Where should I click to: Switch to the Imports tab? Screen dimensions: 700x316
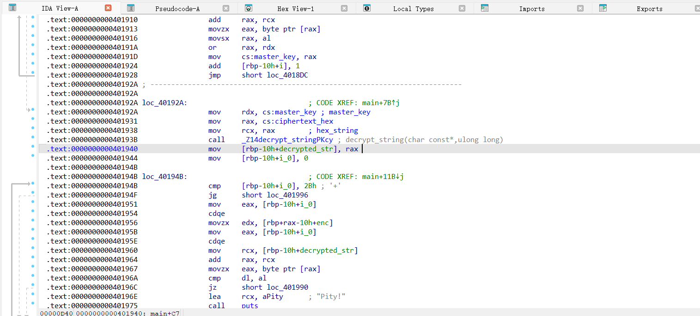(531, 9)
